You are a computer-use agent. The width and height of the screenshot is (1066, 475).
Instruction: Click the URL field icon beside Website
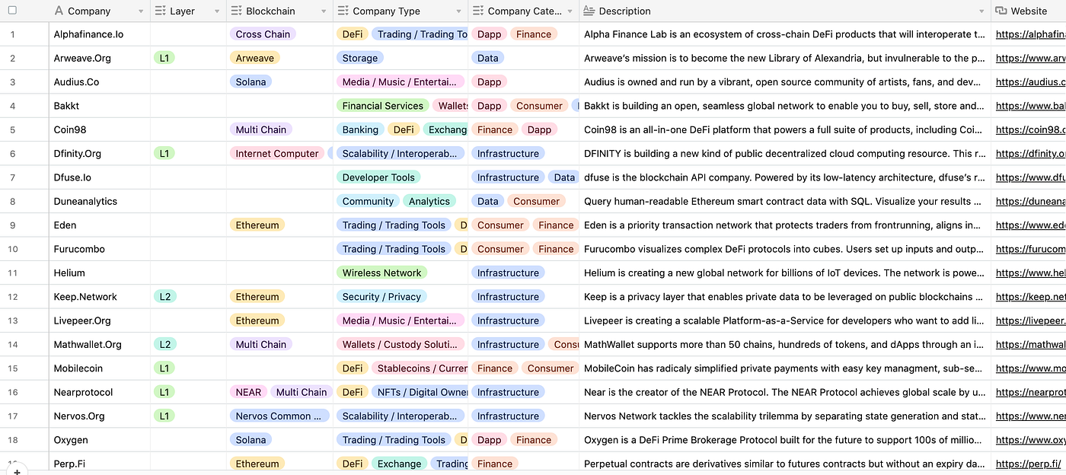click(1001, 11)
